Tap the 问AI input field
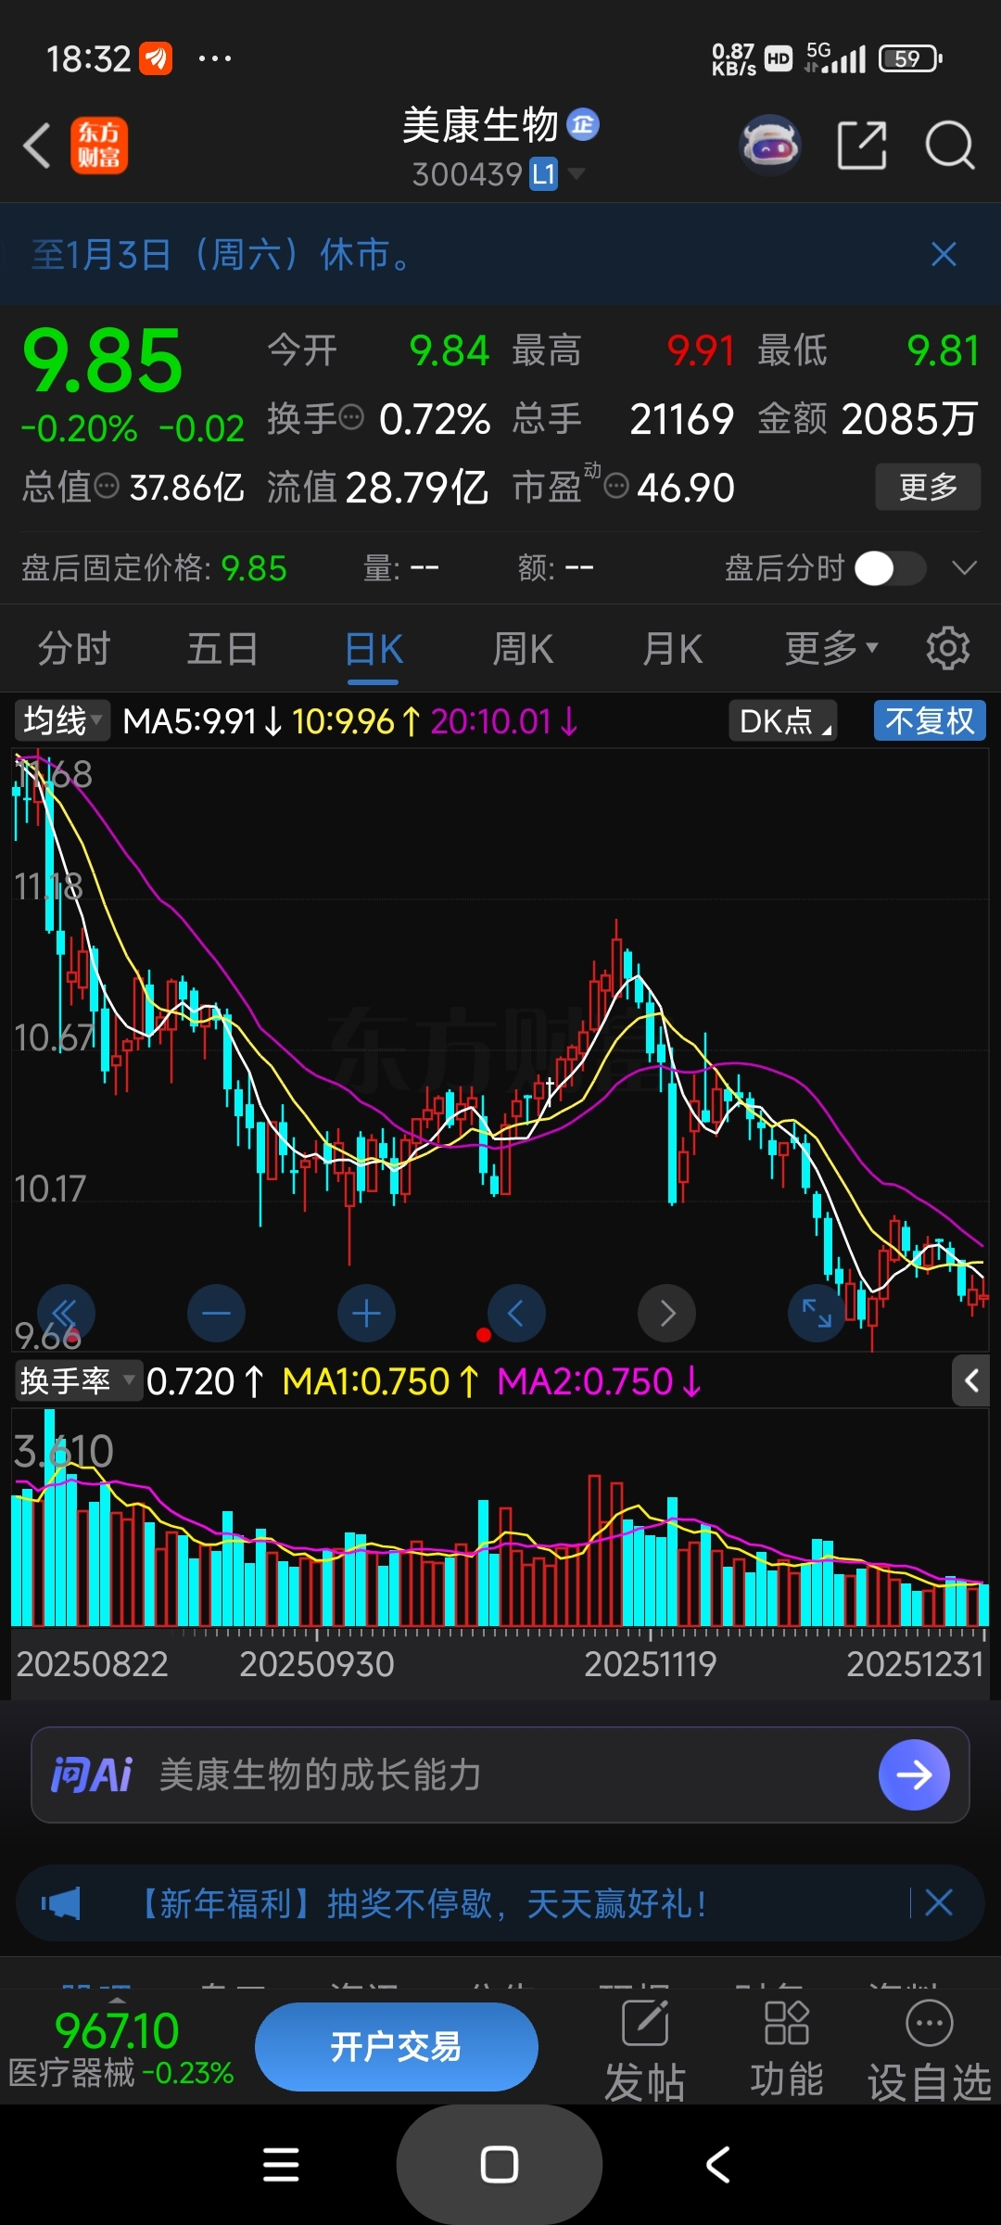 [500, 1774]
